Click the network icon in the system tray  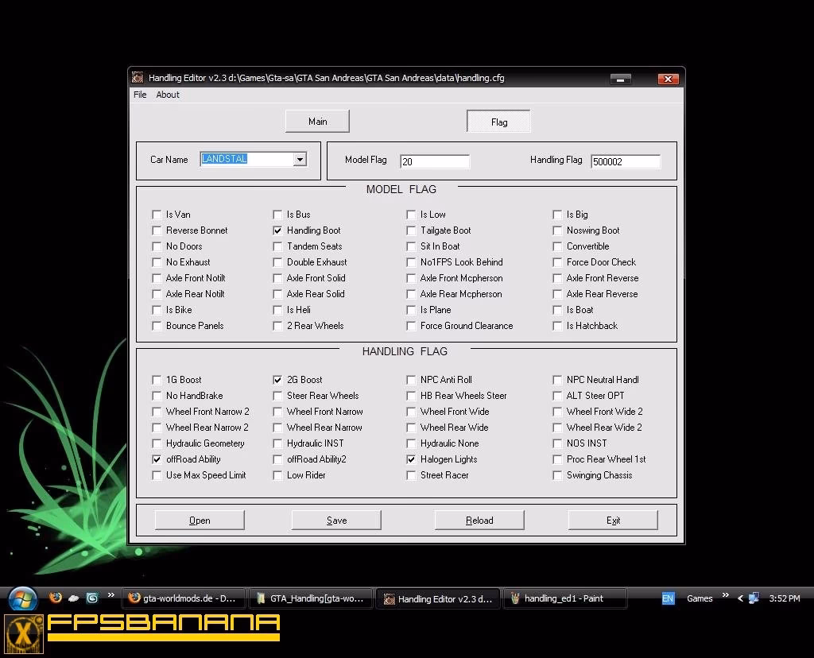(754, 598)
